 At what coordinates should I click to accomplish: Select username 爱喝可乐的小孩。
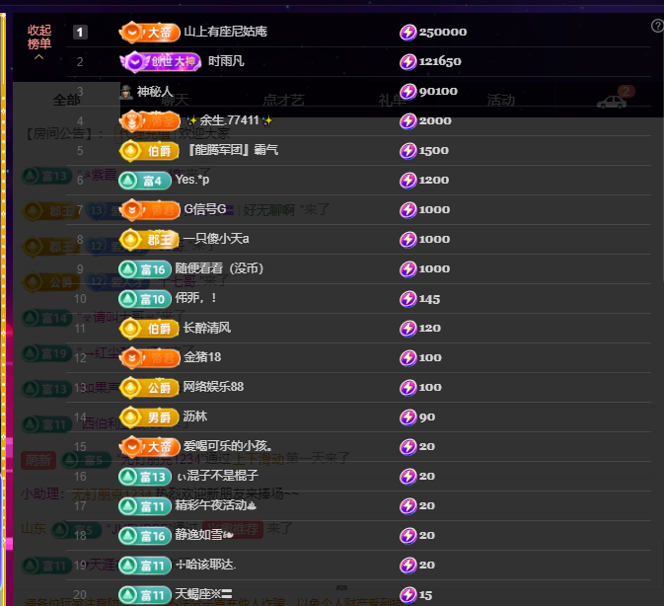tap(228, 446)
